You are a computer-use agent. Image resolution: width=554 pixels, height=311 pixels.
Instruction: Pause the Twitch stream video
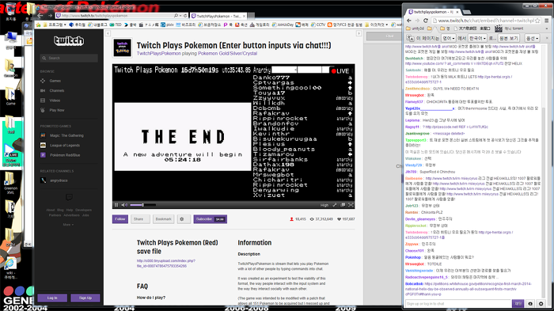click(x=116, y=205)
